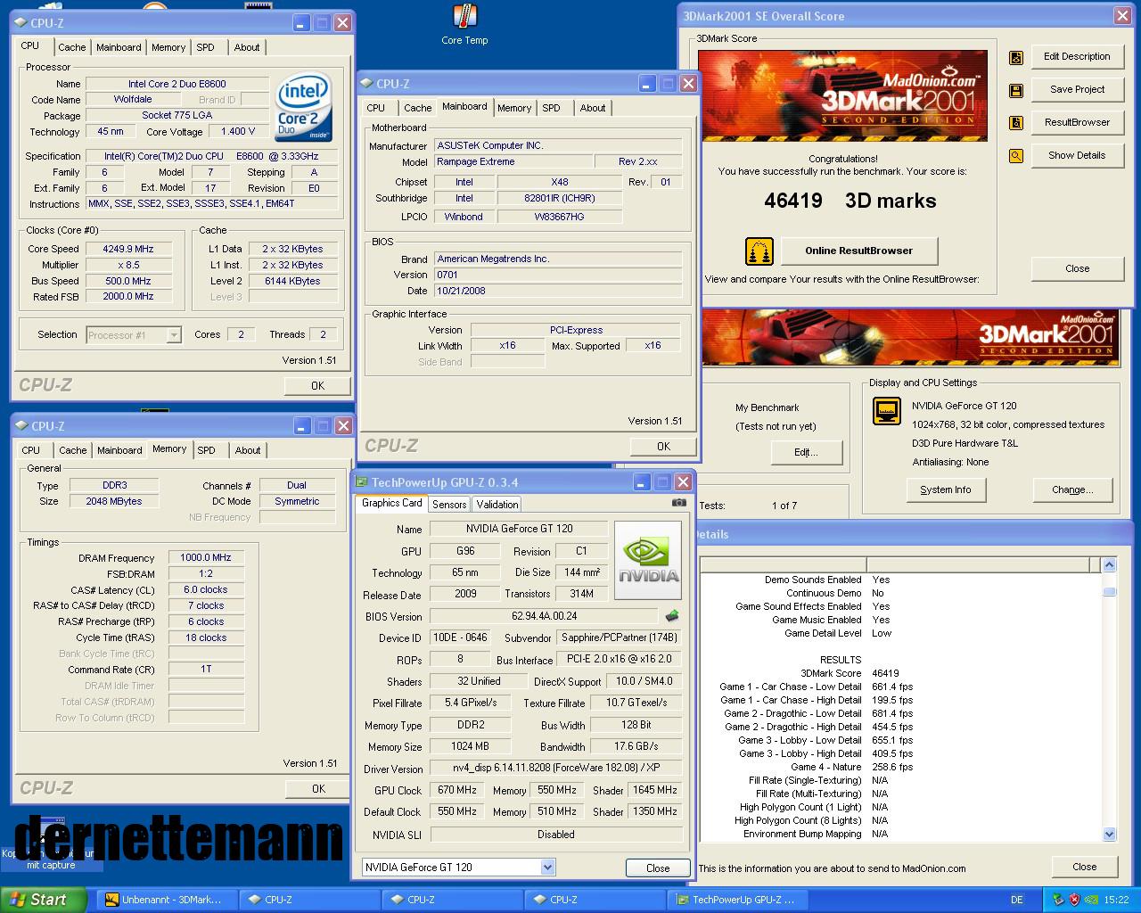Screen dimensions: 1141x913
Task: Click the GPU-Z screenshot camera icon
Action: pyautogui.click(x=679, y=503)
